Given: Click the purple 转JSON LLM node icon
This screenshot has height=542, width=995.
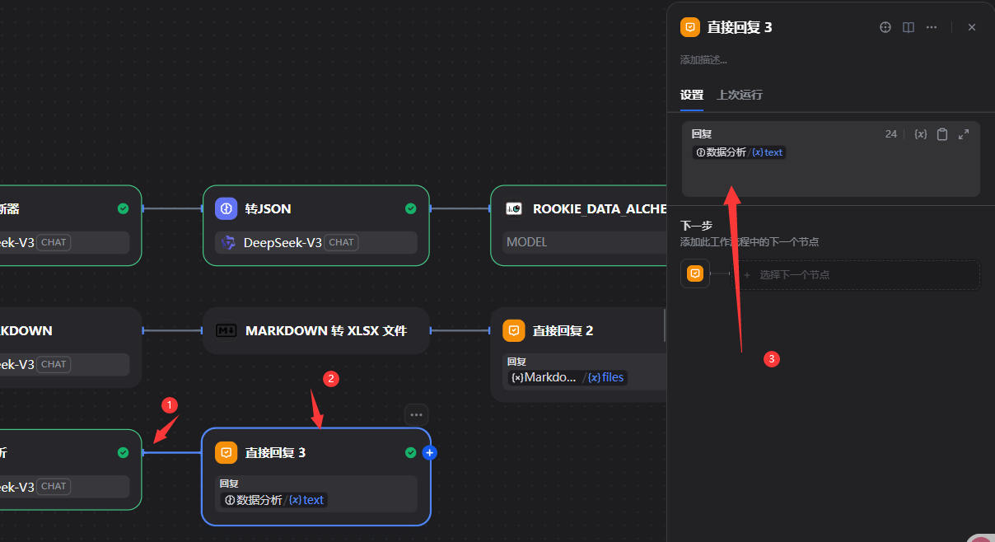Looking at the screenshot, I should (227, 209).
